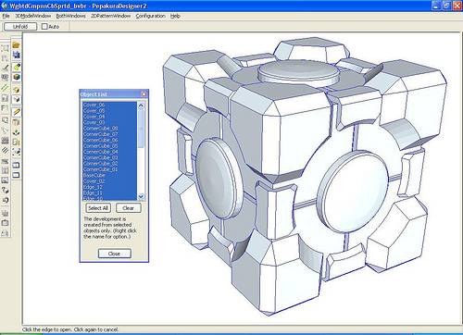Viewport: 463px width, 335px height.
Task: Click Select All in Object List
Action: click(x=98, y=208)
